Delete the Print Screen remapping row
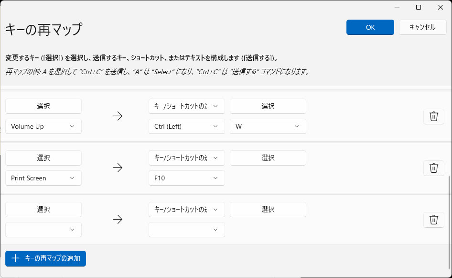The image size is (452, 278). (433, 168)
